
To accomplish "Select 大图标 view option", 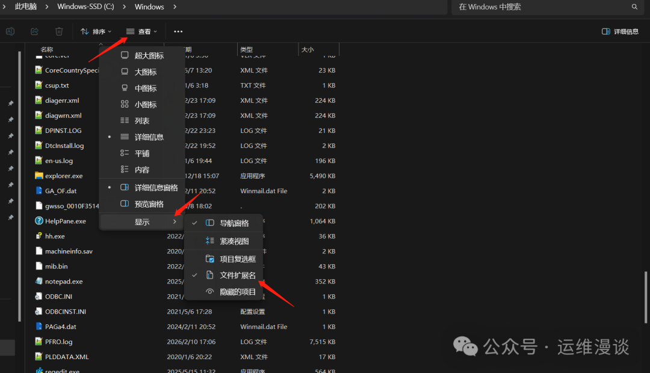I will point(142,72).
